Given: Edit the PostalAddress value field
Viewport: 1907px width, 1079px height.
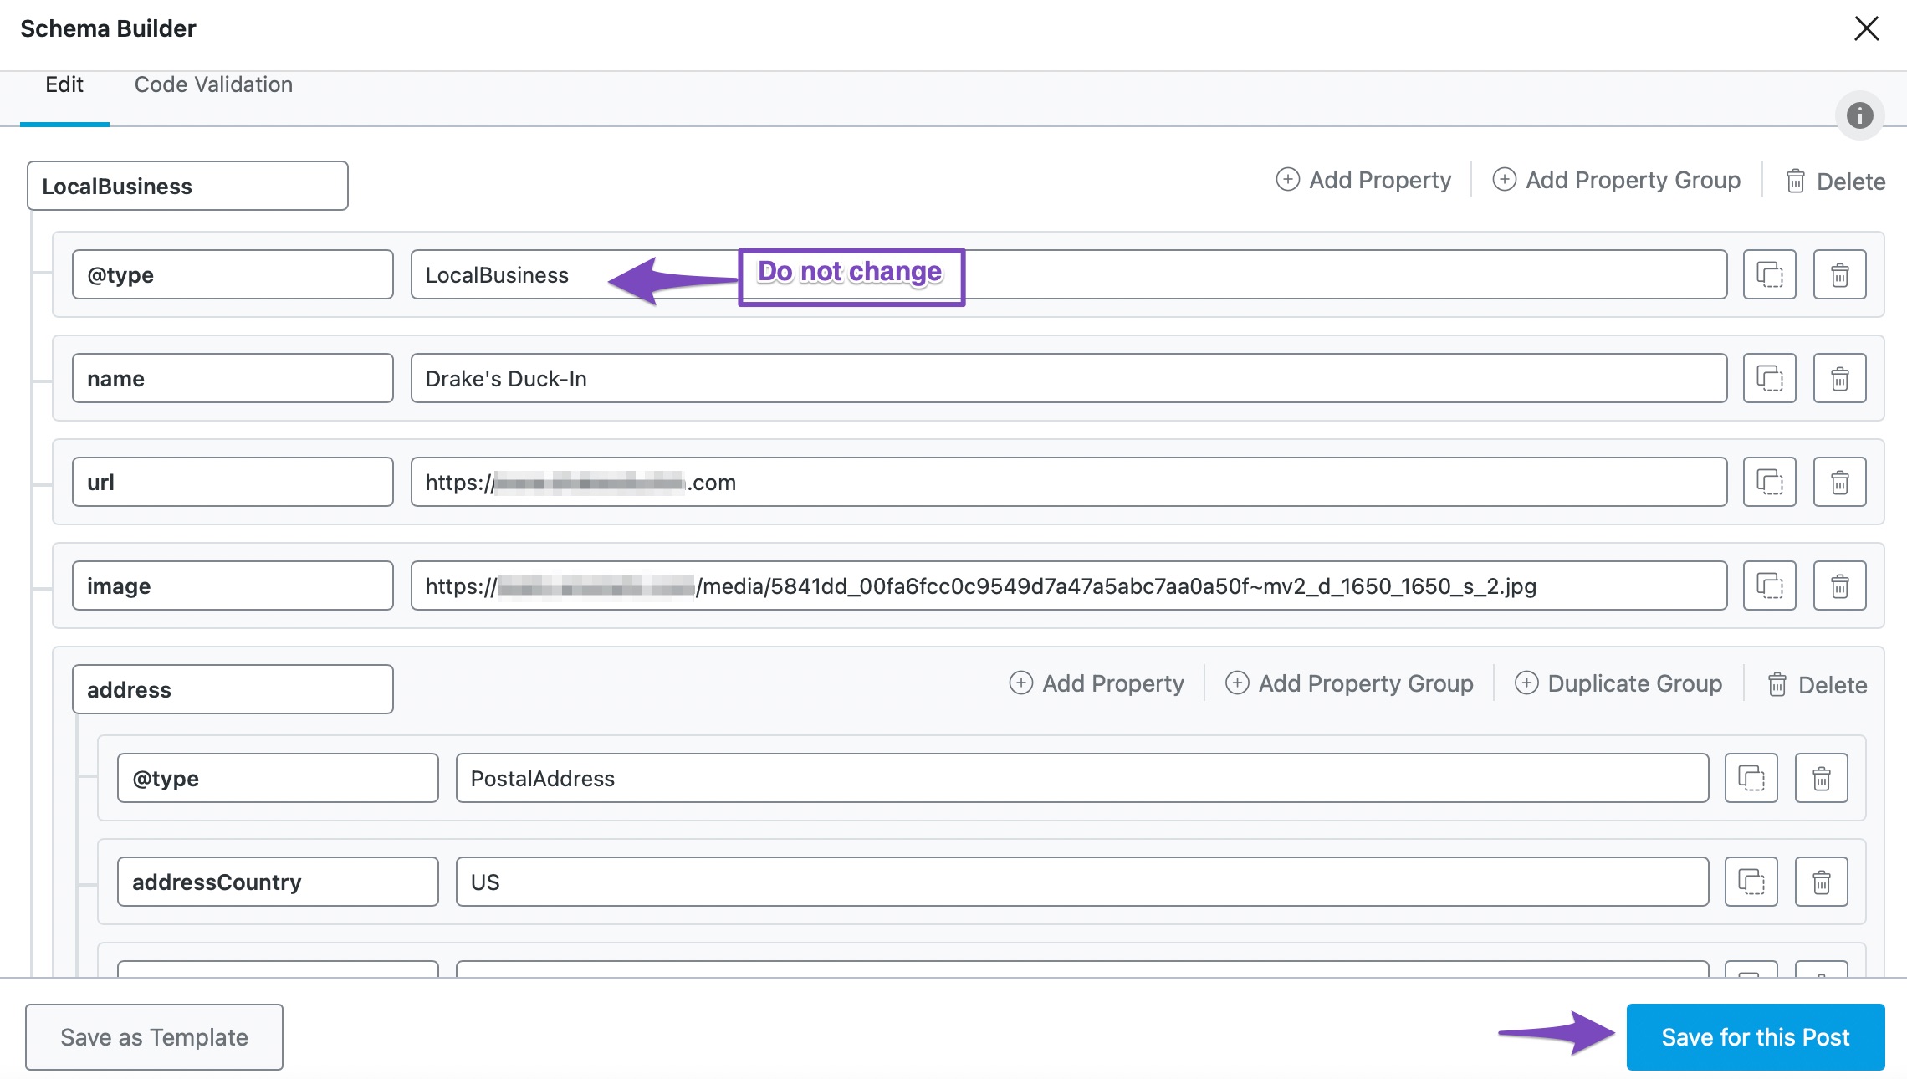Looking at the screenshot, I should pyautogui.click(x=1082, y=778).
